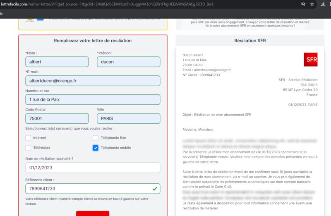Click the eye-slash icon in address bar
The image size is (331, 216).
click(x=303, y=4)
